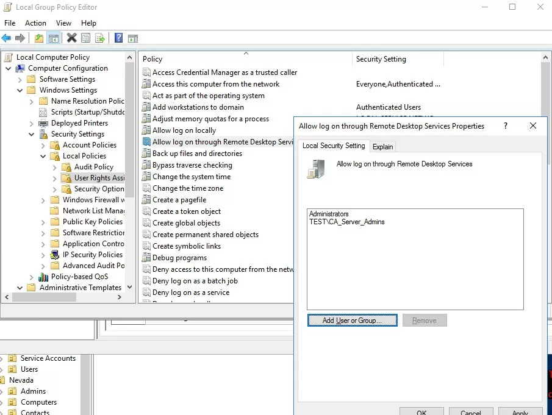Switch to the Explain tab
This screenshot has height=415, width=552.
click(x=383, y=147)
